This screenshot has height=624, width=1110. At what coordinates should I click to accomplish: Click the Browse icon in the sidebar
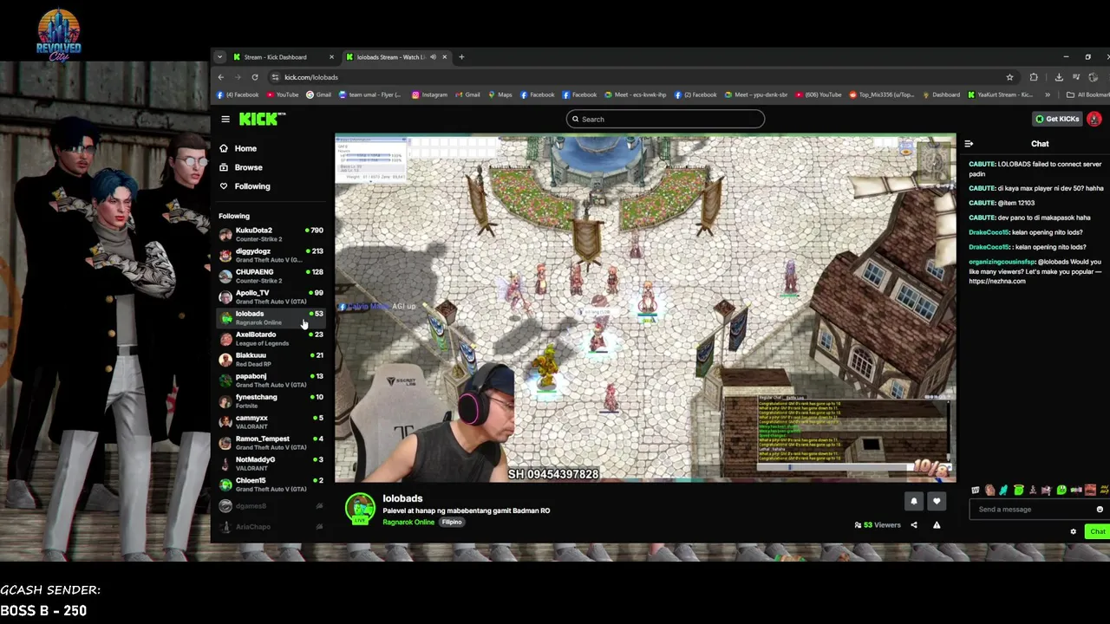[x=224, y=167]
